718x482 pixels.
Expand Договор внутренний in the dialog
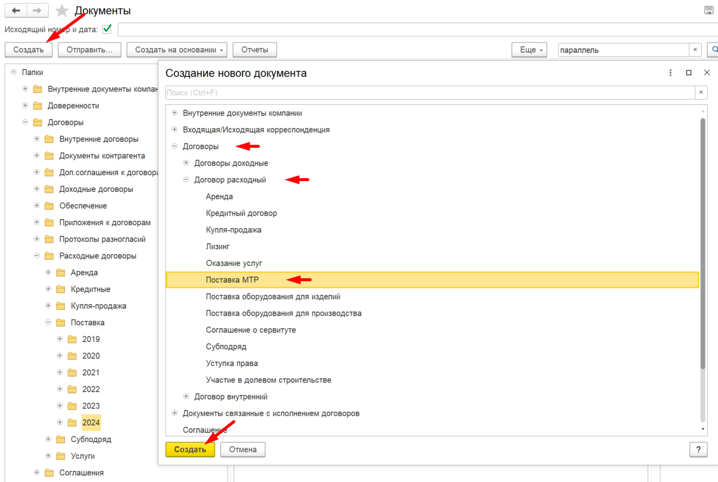(x=187, y=396)
